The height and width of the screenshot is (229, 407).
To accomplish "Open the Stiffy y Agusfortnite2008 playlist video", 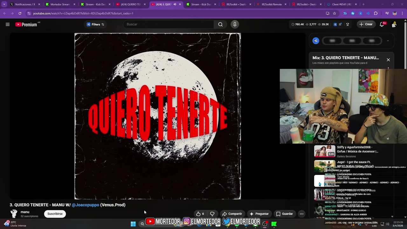I will (x=347, y=151).
